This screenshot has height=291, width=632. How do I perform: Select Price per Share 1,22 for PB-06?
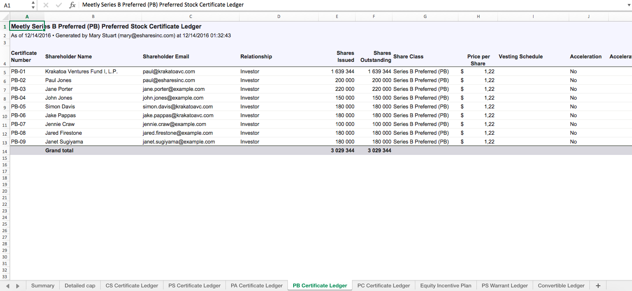[x=478, y=115]
